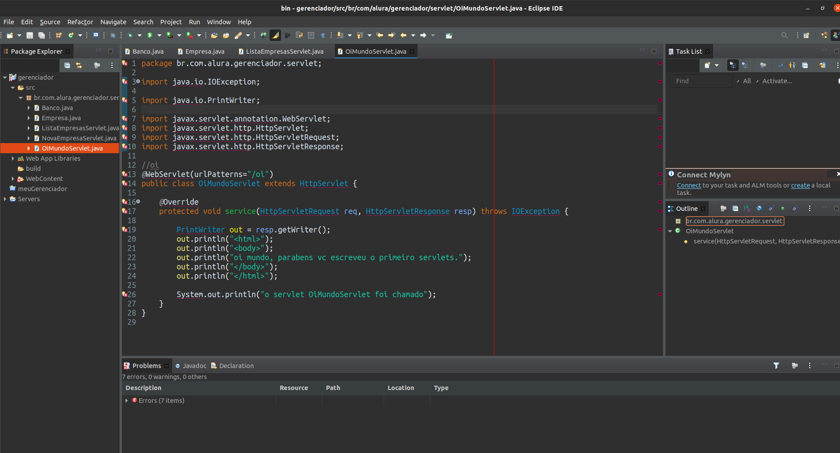Toggle Hide Fields in Outline view
This screenshot has width=840, height=453.
click(759, 208)
